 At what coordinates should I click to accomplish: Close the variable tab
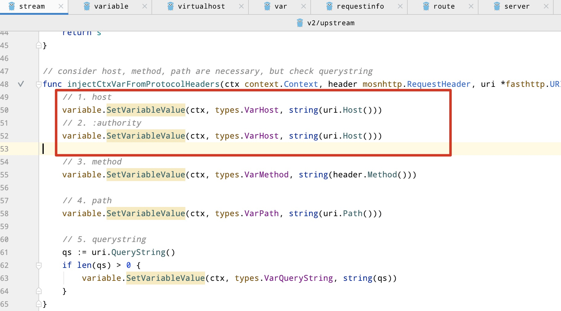click(145, 6)
